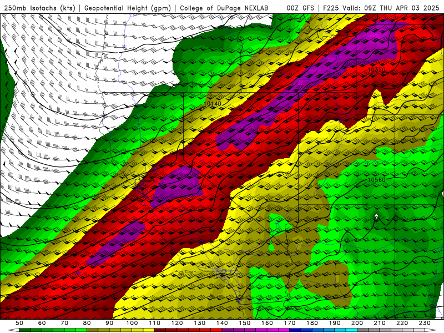Image resolution: width=444 pixels, height=333 pixels.
Task: Click the 160 value on the color scale
Action: [267, 323]
